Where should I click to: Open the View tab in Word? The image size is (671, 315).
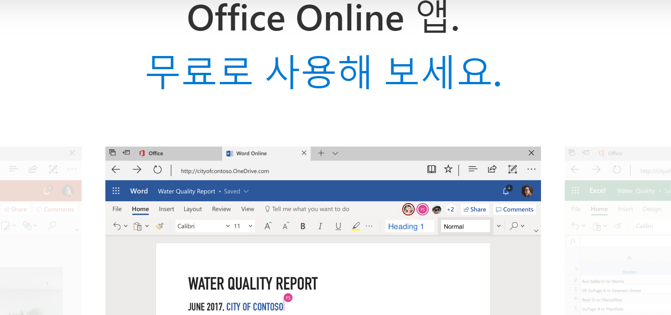[248, 209]
